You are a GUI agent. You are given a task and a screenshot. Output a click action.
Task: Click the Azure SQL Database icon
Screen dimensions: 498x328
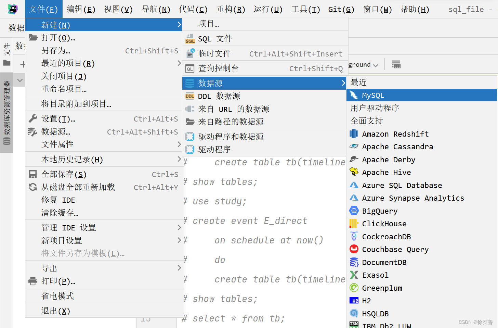(354, 185)
